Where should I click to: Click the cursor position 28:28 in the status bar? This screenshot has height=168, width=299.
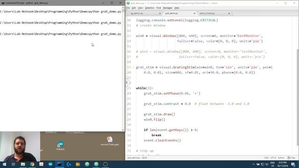144,158
